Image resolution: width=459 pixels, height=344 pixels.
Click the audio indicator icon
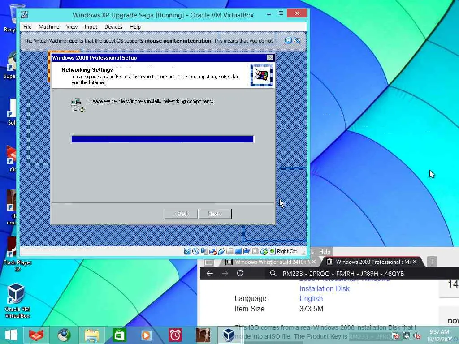click(x=204, y=251)
